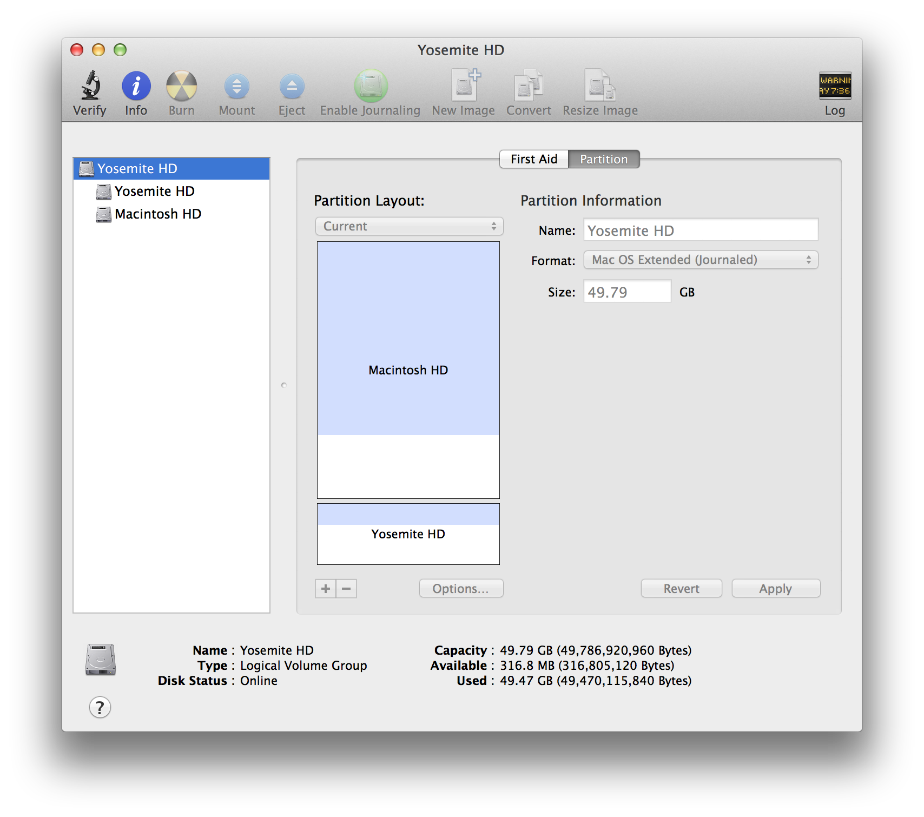Click the Resize Image icon
924x817 pixels.
click(x=600, y=85)
